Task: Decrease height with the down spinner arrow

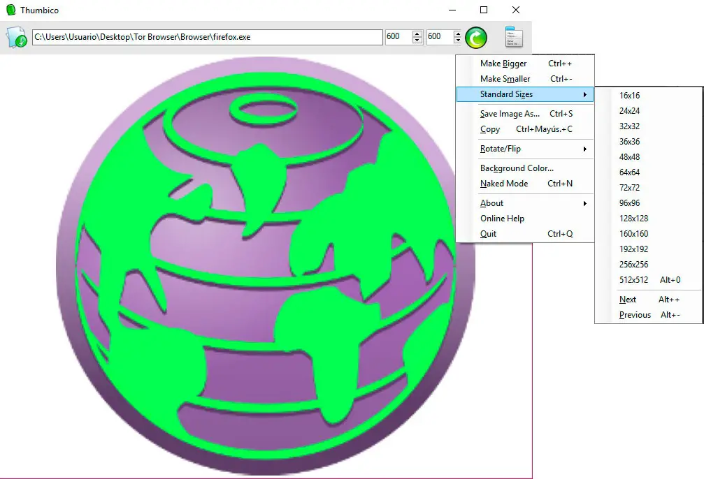Action: click(457, 40)
